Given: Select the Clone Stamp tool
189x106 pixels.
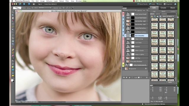Looking at the screenshot, I should click(13, 53).
